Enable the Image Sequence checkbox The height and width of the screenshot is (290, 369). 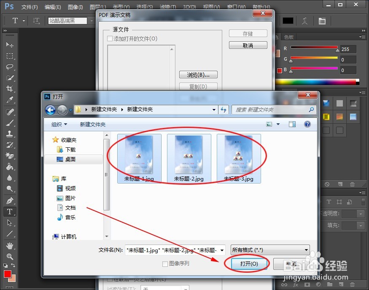pyautogui.click(x=165, y=264)
